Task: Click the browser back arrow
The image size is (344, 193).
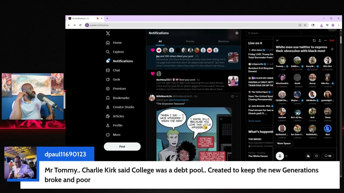Action: [69, 25]
